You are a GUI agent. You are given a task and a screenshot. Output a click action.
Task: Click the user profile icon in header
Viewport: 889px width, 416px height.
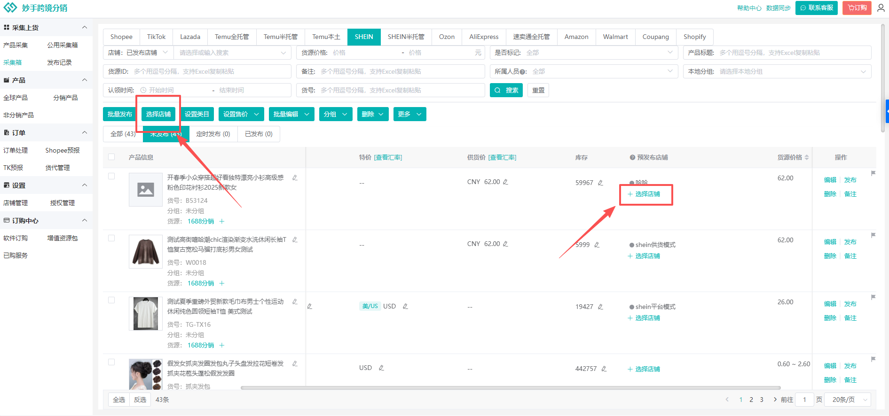click(x=881, y=8)
